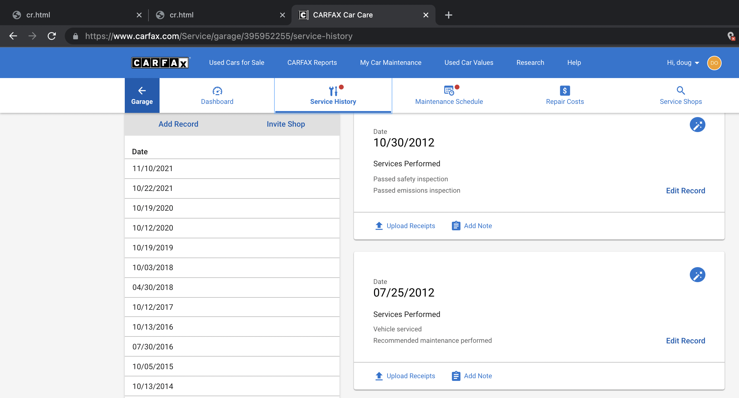Select the 10/03/2018 date row
Screen dimensions: 739x398
point(232,268)
